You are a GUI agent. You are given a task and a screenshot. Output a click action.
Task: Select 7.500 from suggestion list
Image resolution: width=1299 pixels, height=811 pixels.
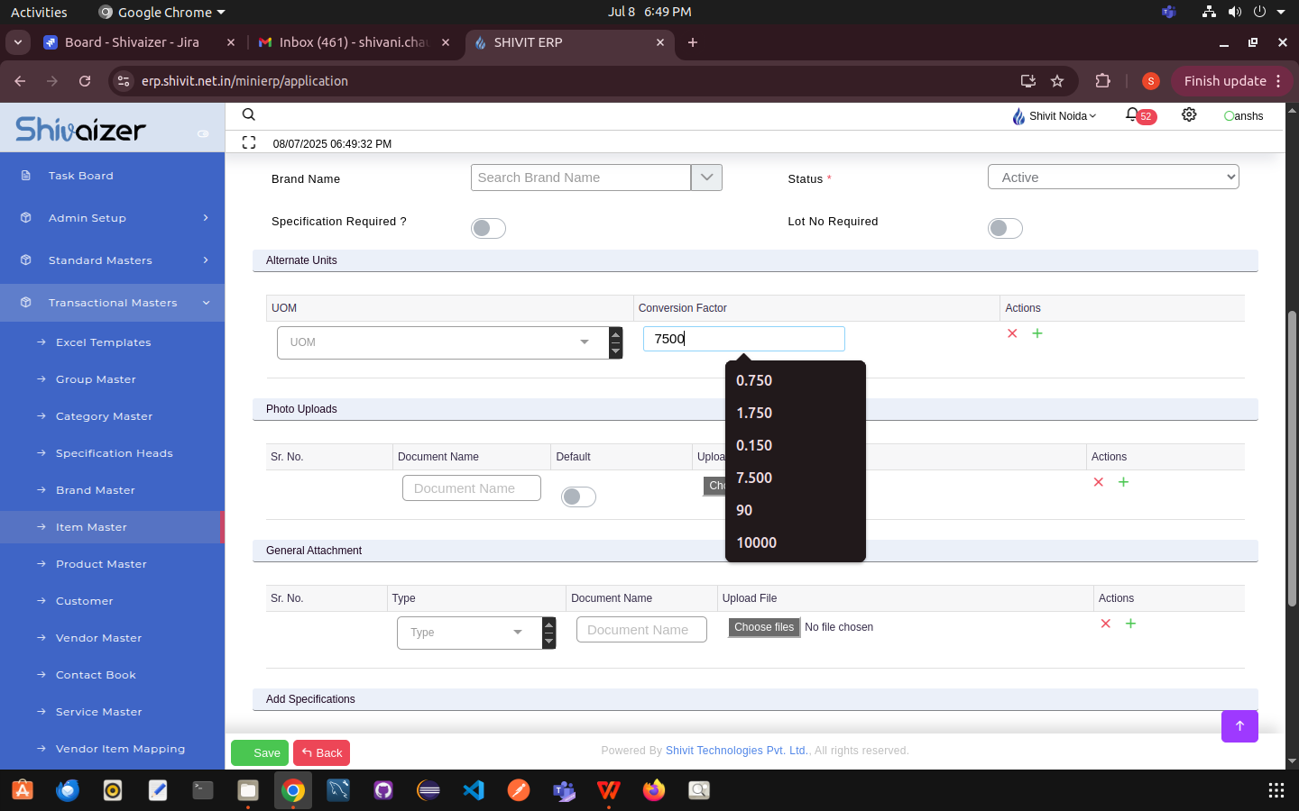754,478
